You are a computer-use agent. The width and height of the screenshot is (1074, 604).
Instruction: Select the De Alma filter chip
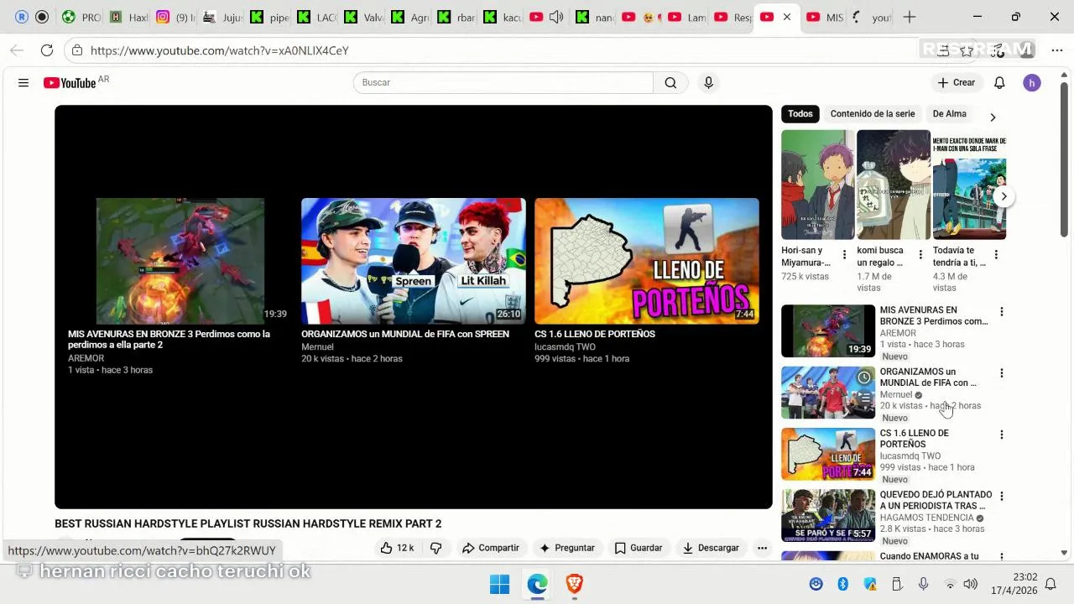(x=949, y=114)
